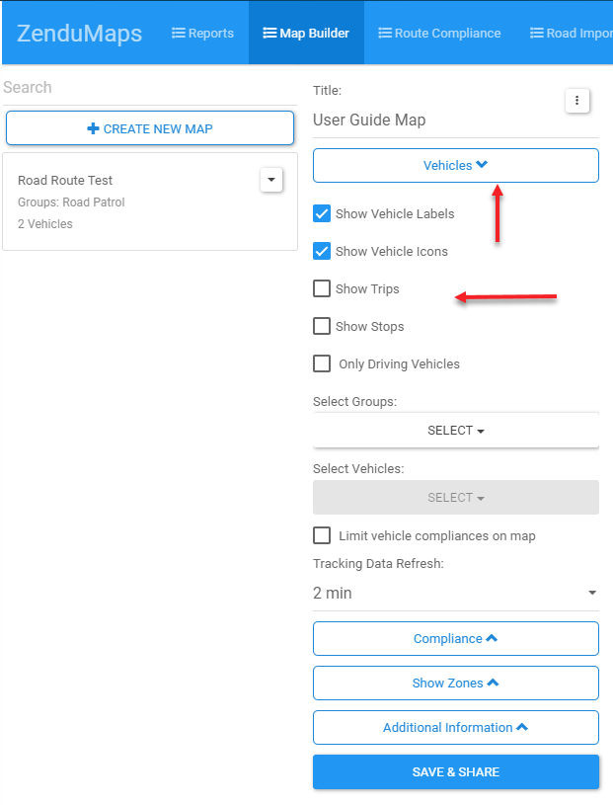Click the chevron icon on Additional Information
Viewport: 613px width, 805px height.
coord(522,727)
